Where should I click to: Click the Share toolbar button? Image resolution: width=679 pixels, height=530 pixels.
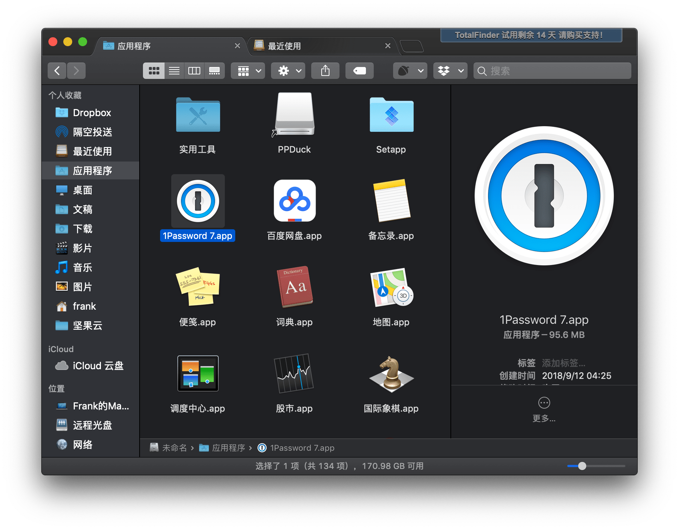(x=325, y=71)
